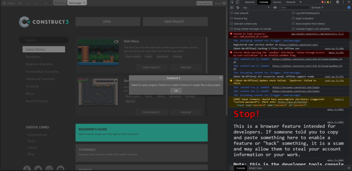The width and height of the screenshot is (352, 171).
Task: Open the YouTube social icon
Action: (60, 168)
